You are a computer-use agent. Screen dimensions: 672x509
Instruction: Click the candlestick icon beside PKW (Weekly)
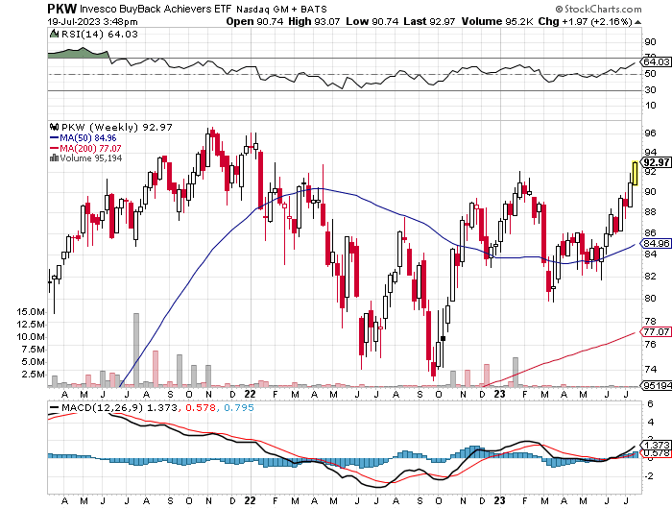[55, 127]
